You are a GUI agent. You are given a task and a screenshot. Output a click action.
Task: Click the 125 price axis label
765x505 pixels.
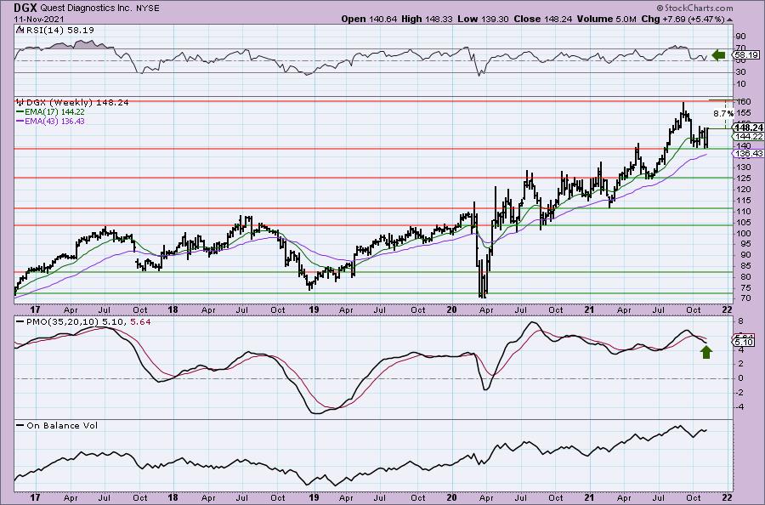point(744,179)
